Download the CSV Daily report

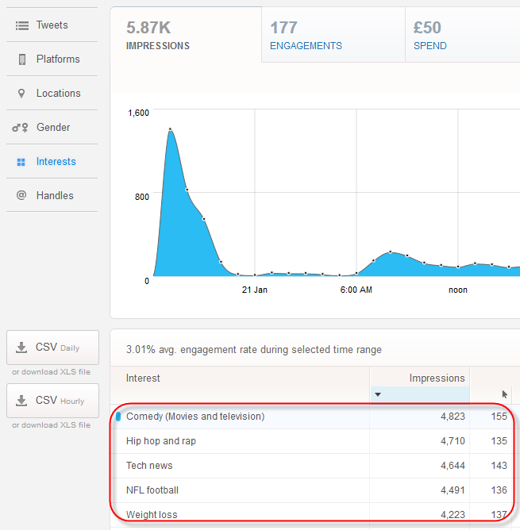[53, 348]
